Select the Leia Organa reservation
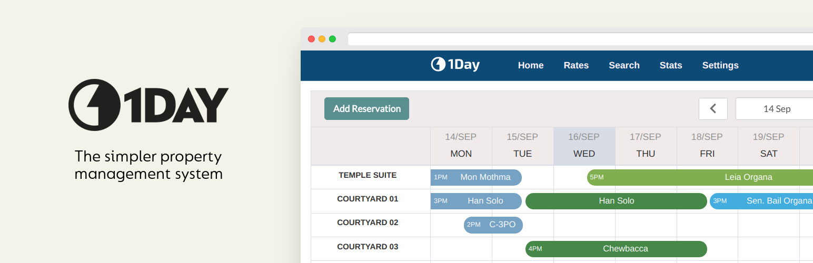This screenshot has width=813, height=263. pos(700,177)
